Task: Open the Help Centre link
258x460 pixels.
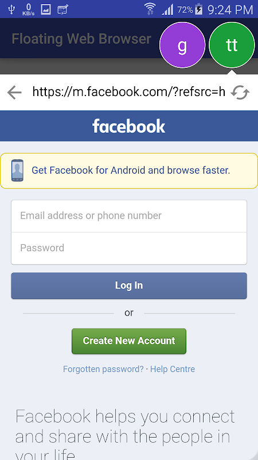Action: (173, 369)
